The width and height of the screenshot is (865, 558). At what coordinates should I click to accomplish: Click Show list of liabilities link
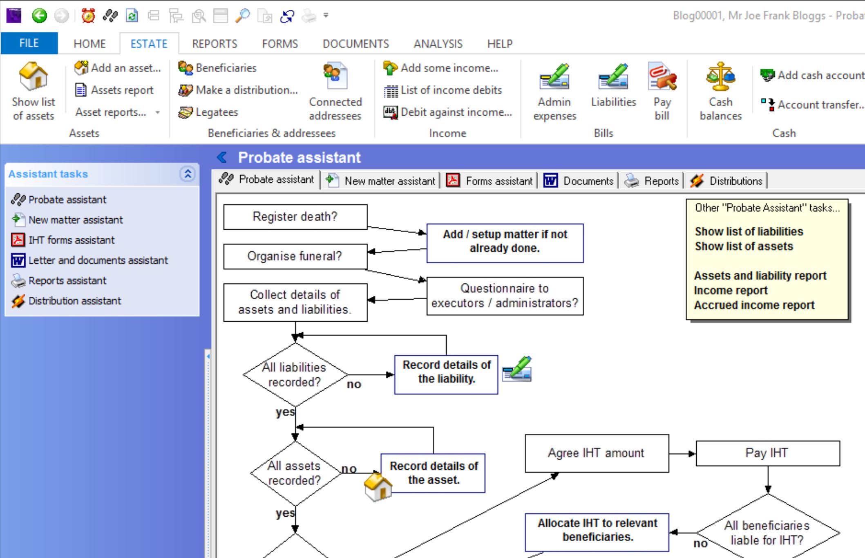(x=749, y=231)
